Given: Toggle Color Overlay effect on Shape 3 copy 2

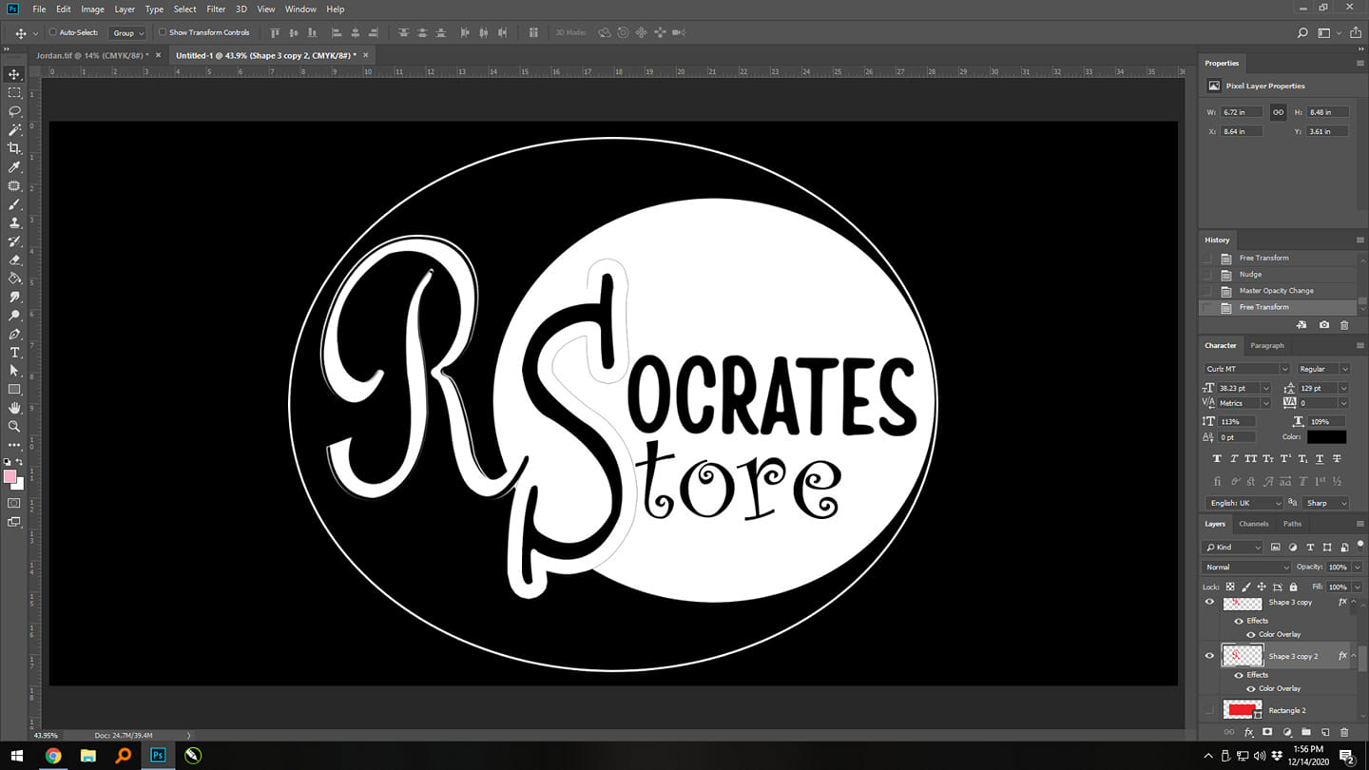Looking at the screenshot, I should click(x=1251, y=688).
